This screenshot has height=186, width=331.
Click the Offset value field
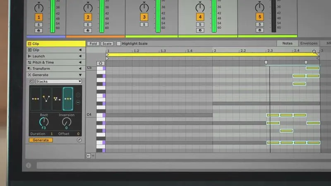[x=78, y=134]
